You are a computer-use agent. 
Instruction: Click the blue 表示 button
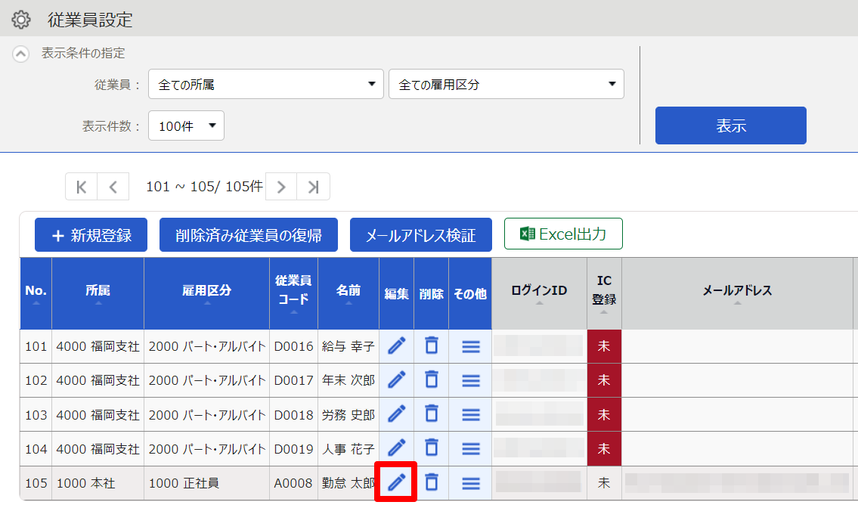[730, 125]
